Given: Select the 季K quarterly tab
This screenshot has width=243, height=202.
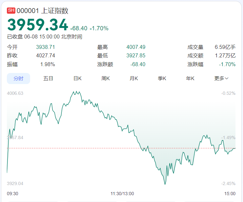Looking at the screenshot, I should (x=162, y=79).
